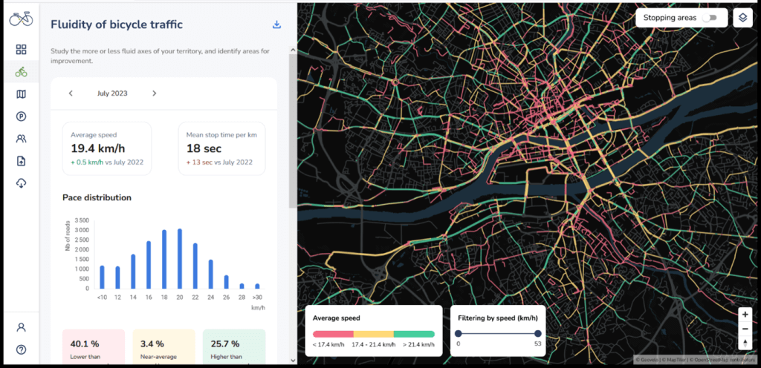Screen dimensions: 761x368
Task: Click the 18 km/h bar in pace chart
Action: pos(164,259)
